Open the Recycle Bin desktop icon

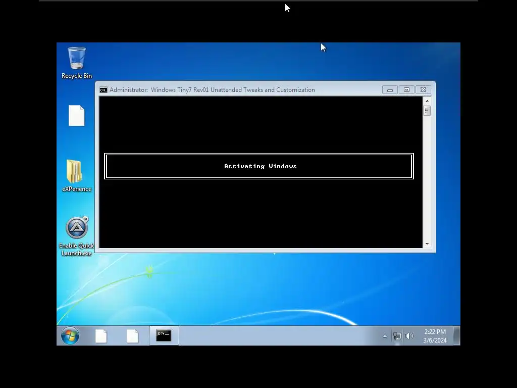click(77, 63)
